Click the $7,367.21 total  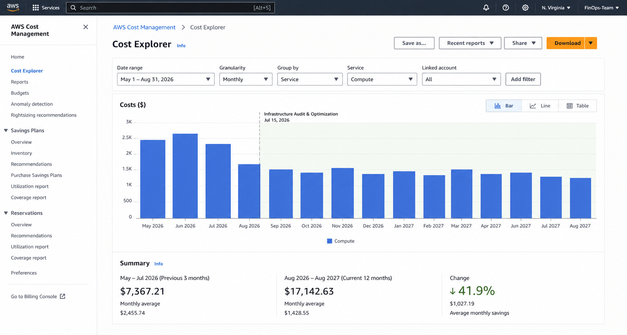(142, 291)
